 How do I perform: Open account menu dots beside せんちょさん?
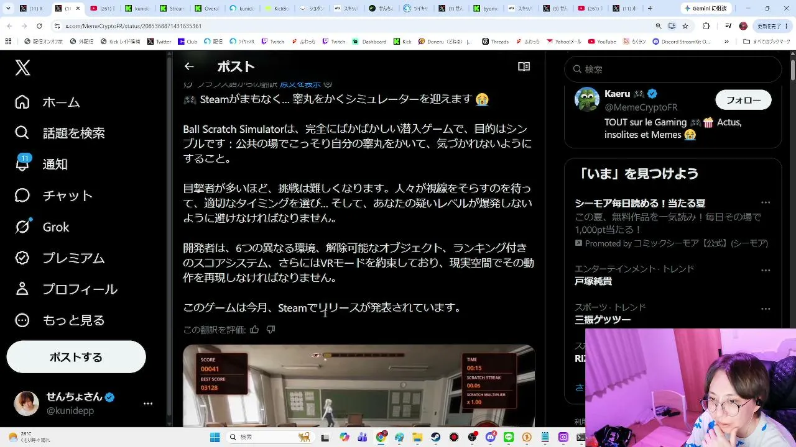pos(148,404)
